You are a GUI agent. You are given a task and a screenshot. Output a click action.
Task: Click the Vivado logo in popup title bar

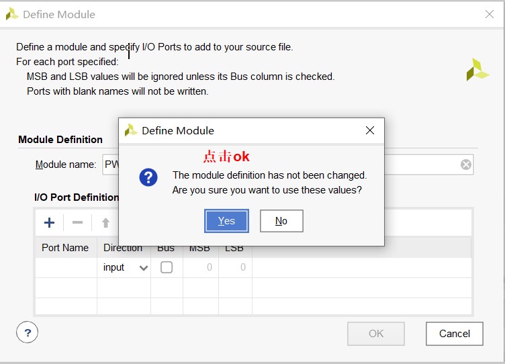click(x=131, y=130)
